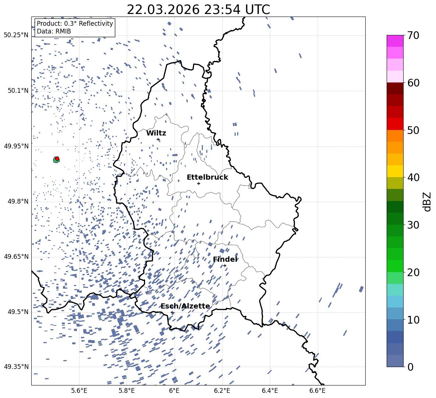
Task: Click the 49.35°N latitude label
Action: 16,367
